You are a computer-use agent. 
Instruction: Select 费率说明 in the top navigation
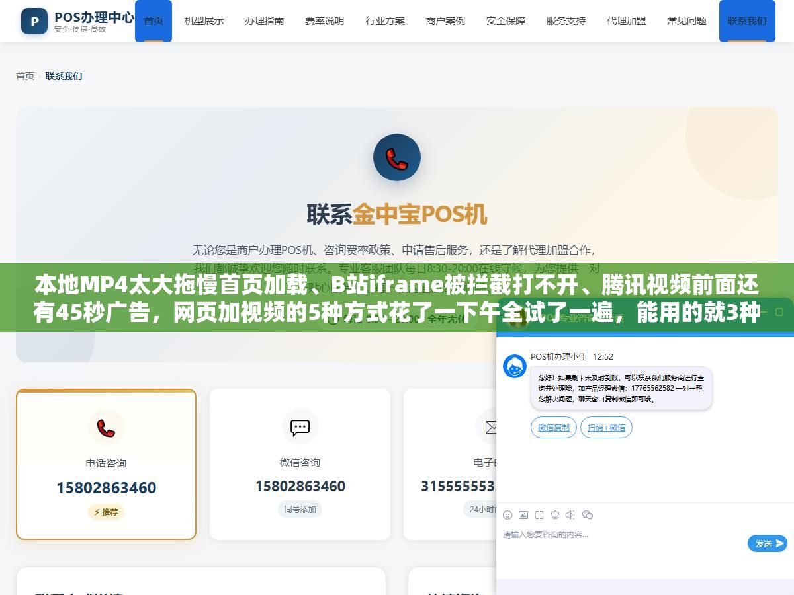[x=324, y=21]
